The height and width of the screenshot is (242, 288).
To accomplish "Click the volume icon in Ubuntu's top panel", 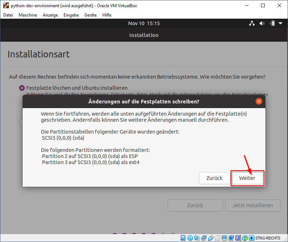I will [262, 23].
